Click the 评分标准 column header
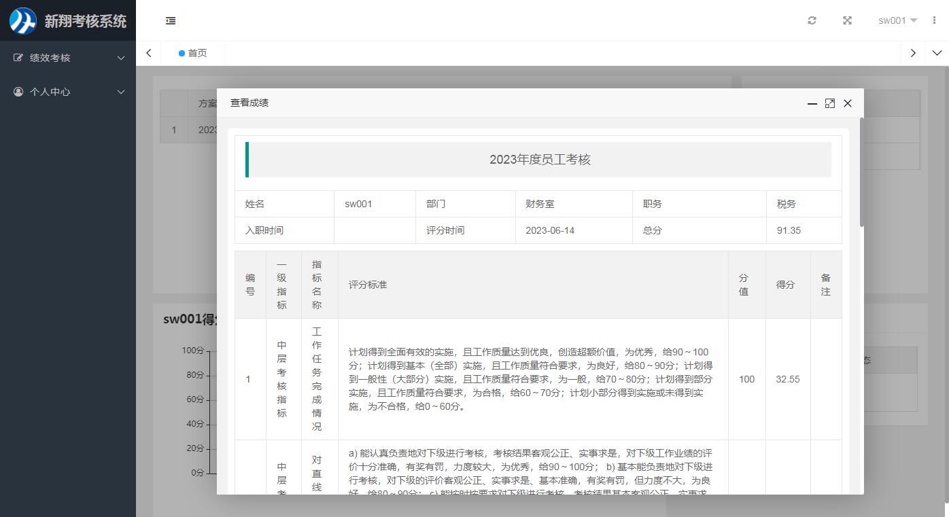Image resolution: width=949 pixels, height=517 pixels. [x=368, y=285]
